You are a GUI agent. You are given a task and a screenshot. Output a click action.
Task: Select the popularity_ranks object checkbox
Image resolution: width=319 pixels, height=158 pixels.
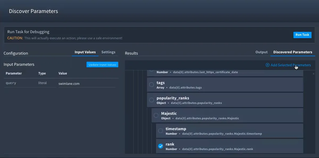click(152, 100)
